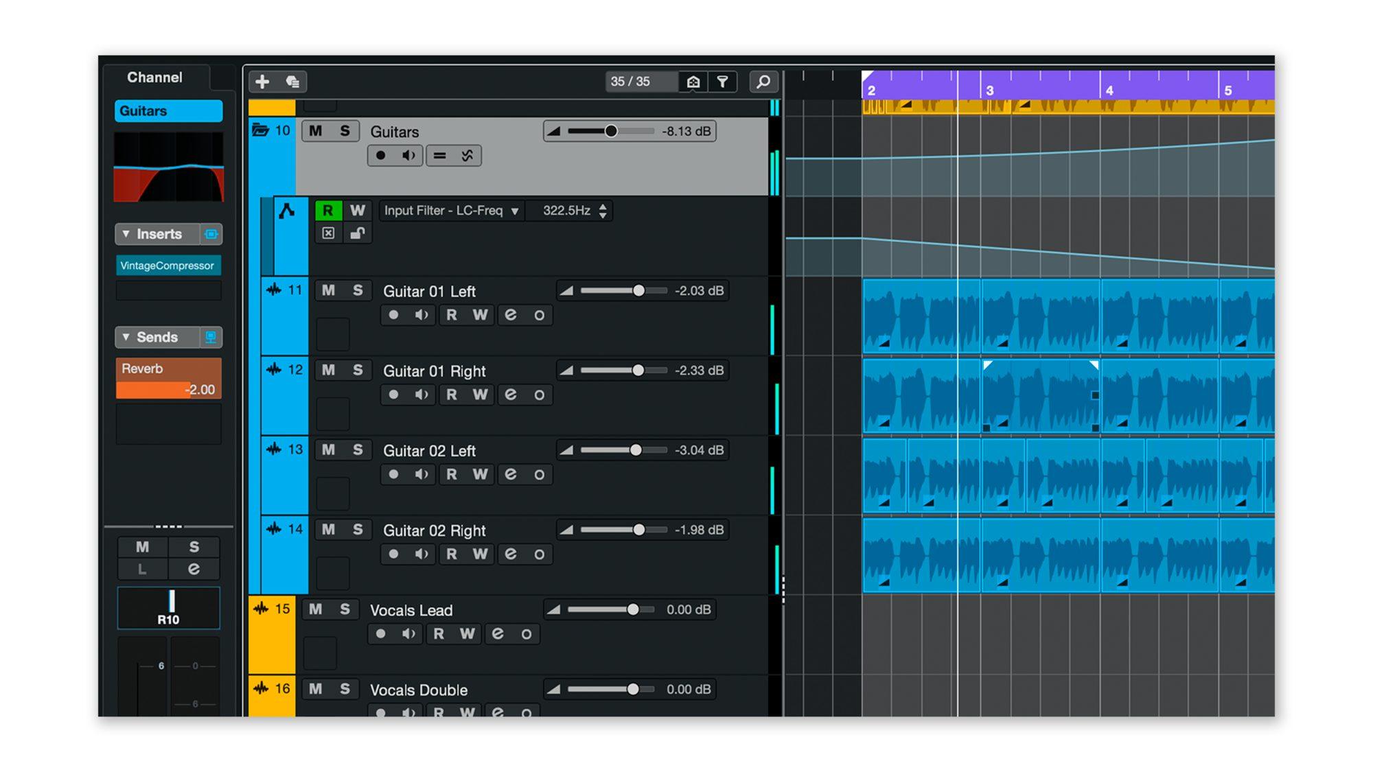Click the track visibility agents home icon

pyautogui.click(x=693, y=82)
